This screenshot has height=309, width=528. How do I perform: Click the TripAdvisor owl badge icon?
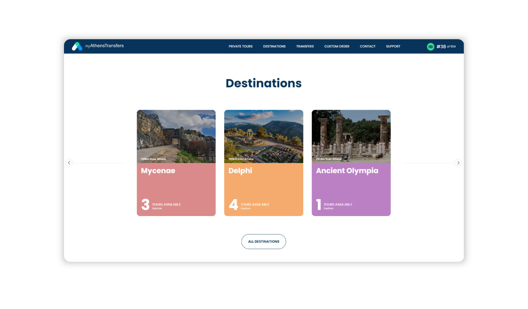tap(430, 47)
